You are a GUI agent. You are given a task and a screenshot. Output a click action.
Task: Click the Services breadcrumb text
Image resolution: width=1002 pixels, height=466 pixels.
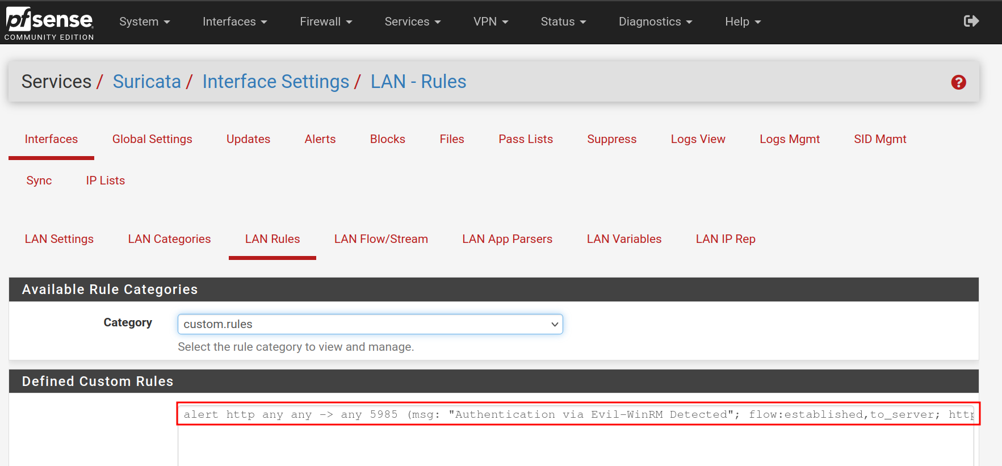(56, 82)
